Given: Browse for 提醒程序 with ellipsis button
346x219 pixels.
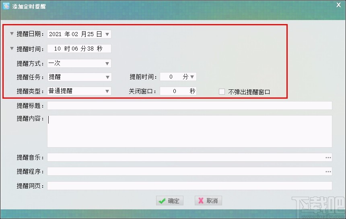Looking at the screenshot, I should pos(328,172).
